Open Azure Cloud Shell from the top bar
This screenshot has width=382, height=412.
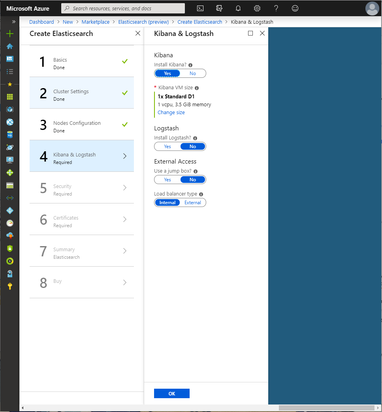(x=200, y=8)
